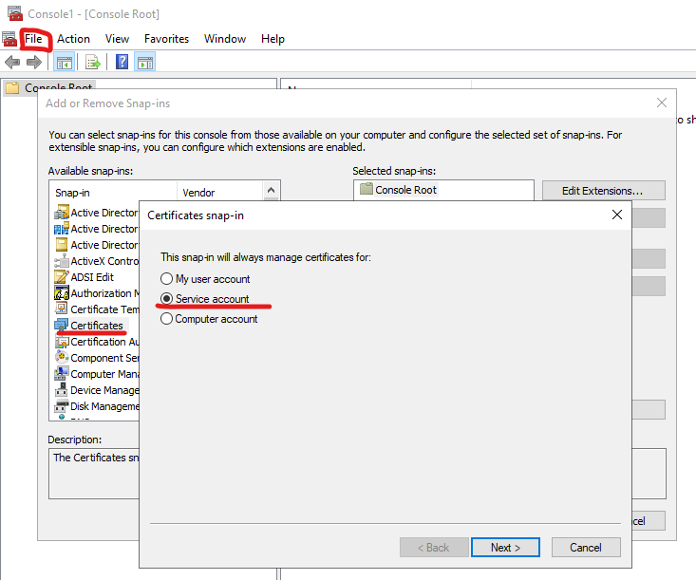Screen dimensions: 696x580
Task: Click the Next button in wizard
Action: [505, 547]
